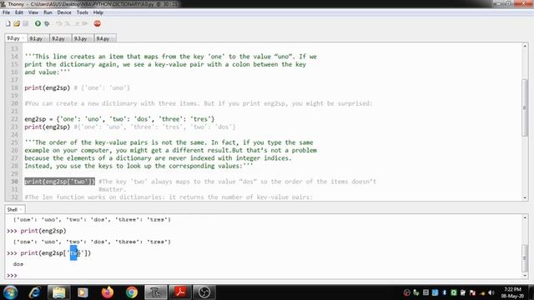Image resolution: width=534 pixels, height=300 pixels.
Task: Click the volume speaker tray icon
Action: pos(491,292)
